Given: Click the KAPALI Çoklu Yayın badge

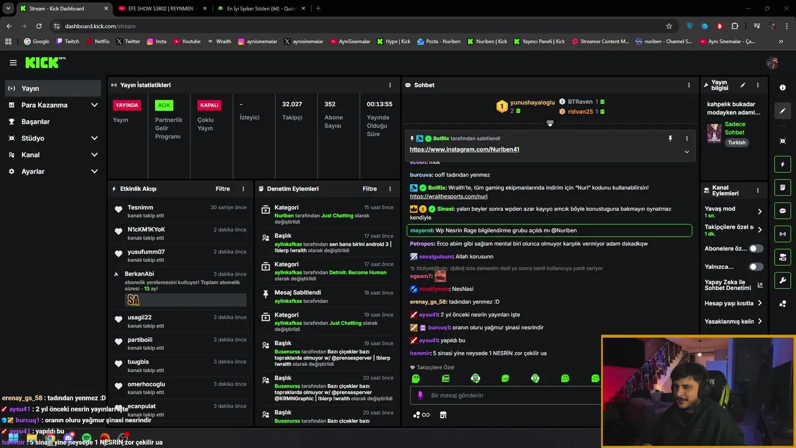Looking at the screenshot, I should point(209,105).
